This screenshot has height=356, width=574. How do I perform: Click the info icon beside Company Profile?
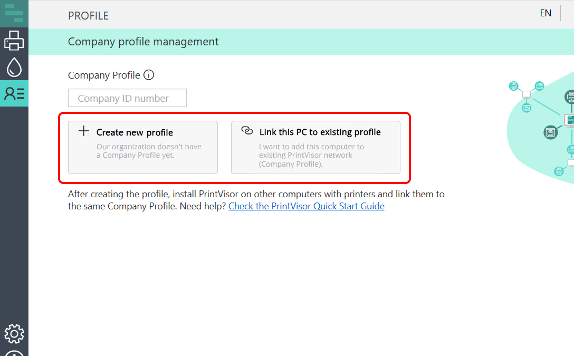pos(149,75)
